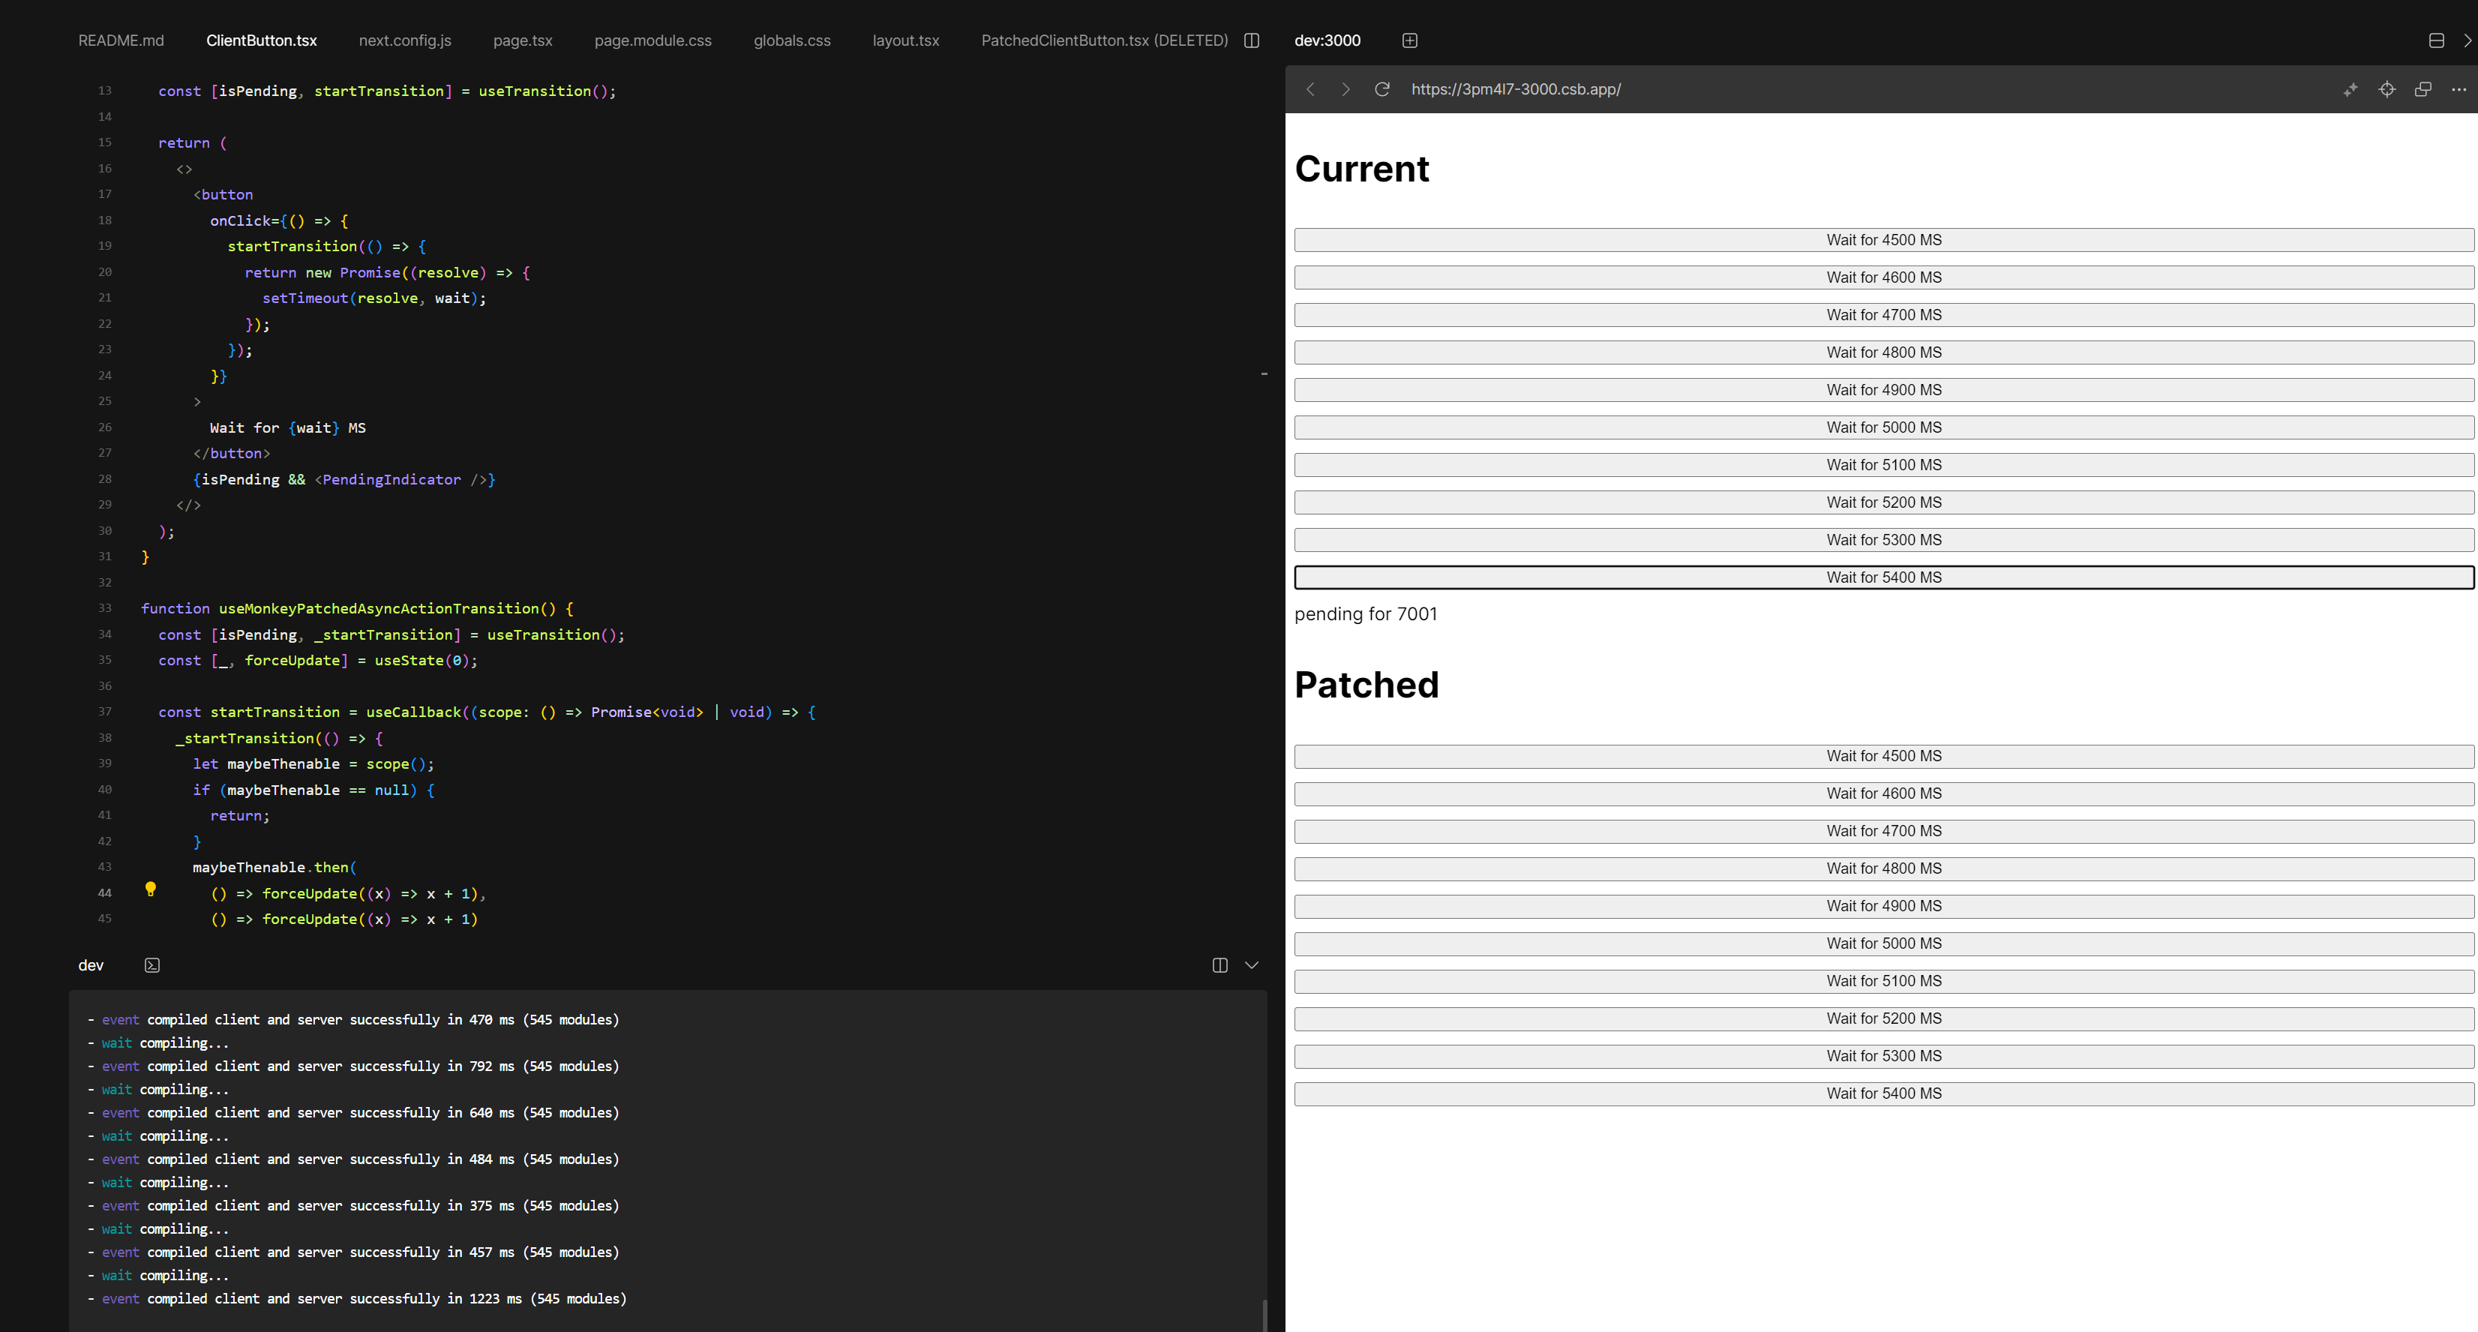This screenshot has height=1332, width=2478.
Task: Switch to the page.module.css tab
Action: pos(653,40)
